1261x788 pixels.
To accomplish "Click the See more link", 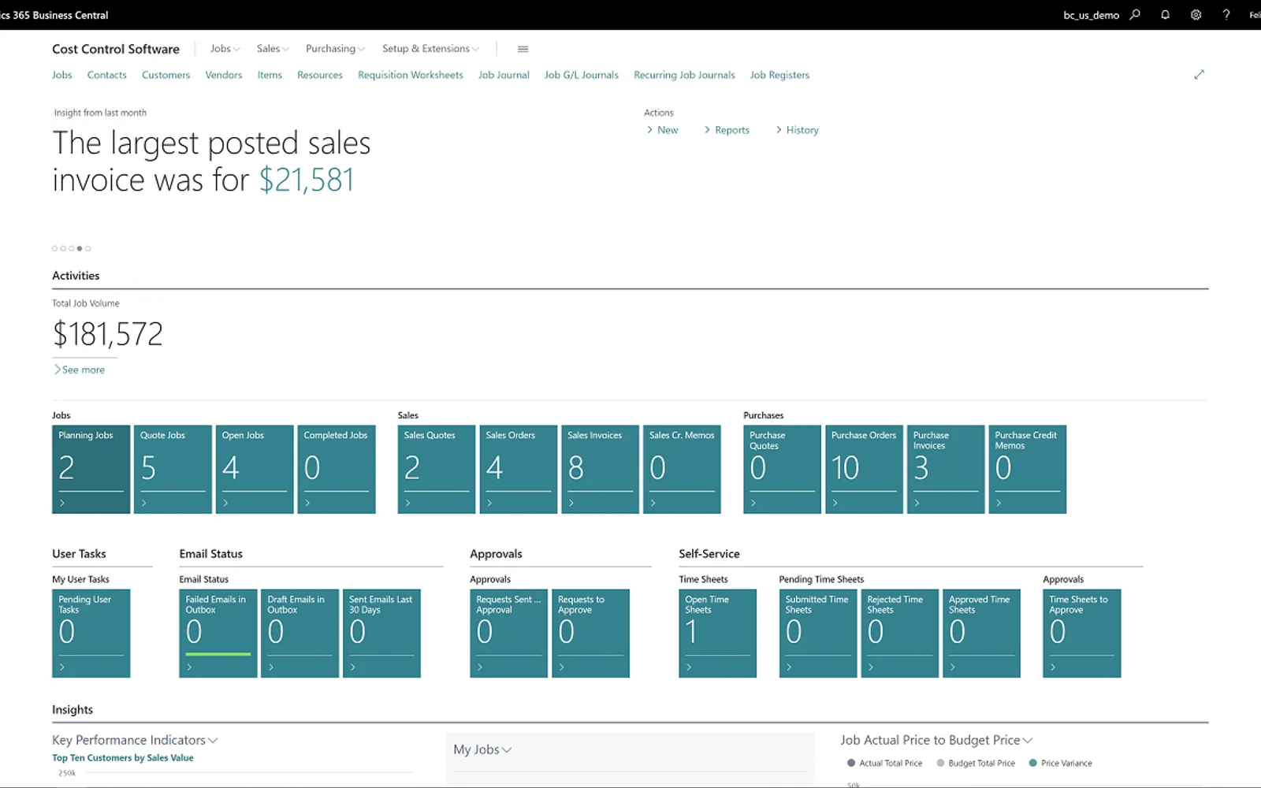I will tap(79, 370).
